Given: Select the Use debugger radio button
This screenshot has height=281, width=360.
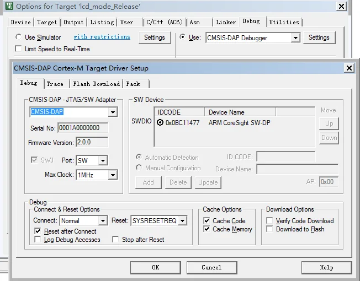Looking at the screenshot, I should point(183,37).
